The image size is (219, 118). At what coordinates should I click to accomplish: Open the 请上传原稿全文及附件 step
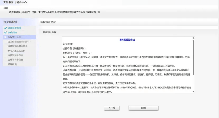click(x=18, y=42)
